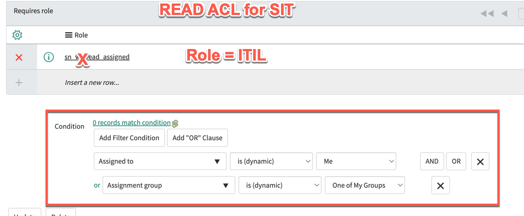Refresh the record match count icon

tap(175, 123)
